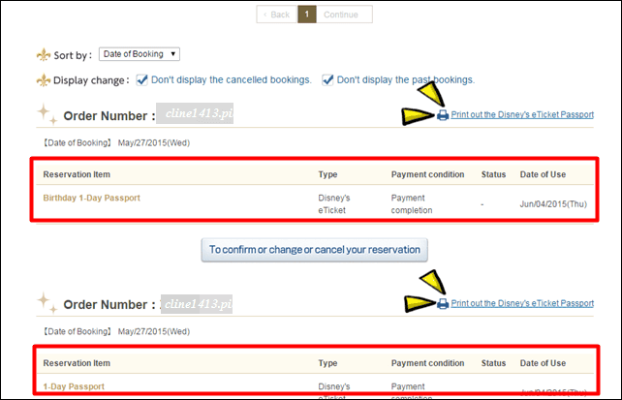622x400 pixels.
Task: Click second order's "Payment condition" column header
Action: coord(427,363)
